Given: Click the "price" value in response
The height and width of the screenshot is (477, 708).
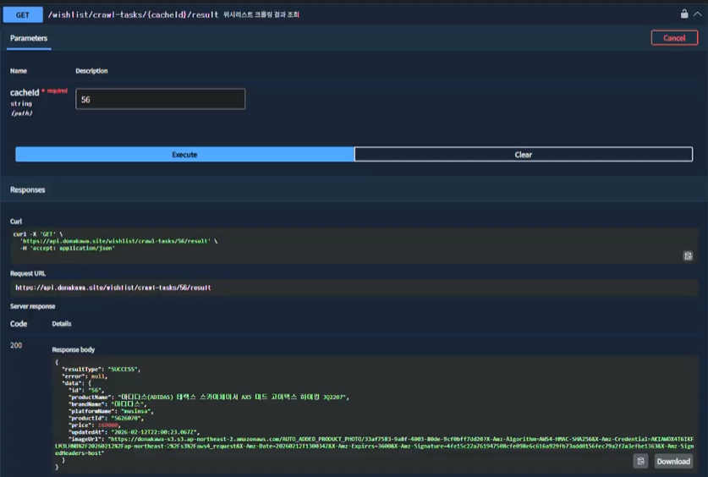Looking at the screenshot, I should pos(108,425).
